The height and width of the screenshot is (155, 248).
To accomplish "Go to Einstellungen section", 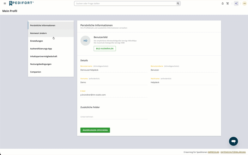I will 51,41.
